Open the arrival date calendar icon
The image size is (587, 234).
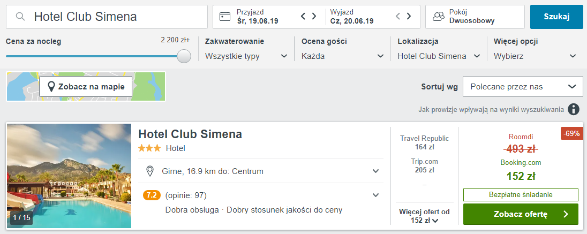click(x=224, y=17)
